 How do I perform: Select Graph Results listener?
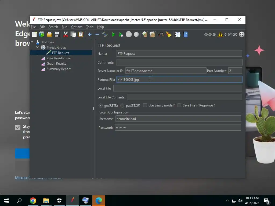click(x=56, y=64)
